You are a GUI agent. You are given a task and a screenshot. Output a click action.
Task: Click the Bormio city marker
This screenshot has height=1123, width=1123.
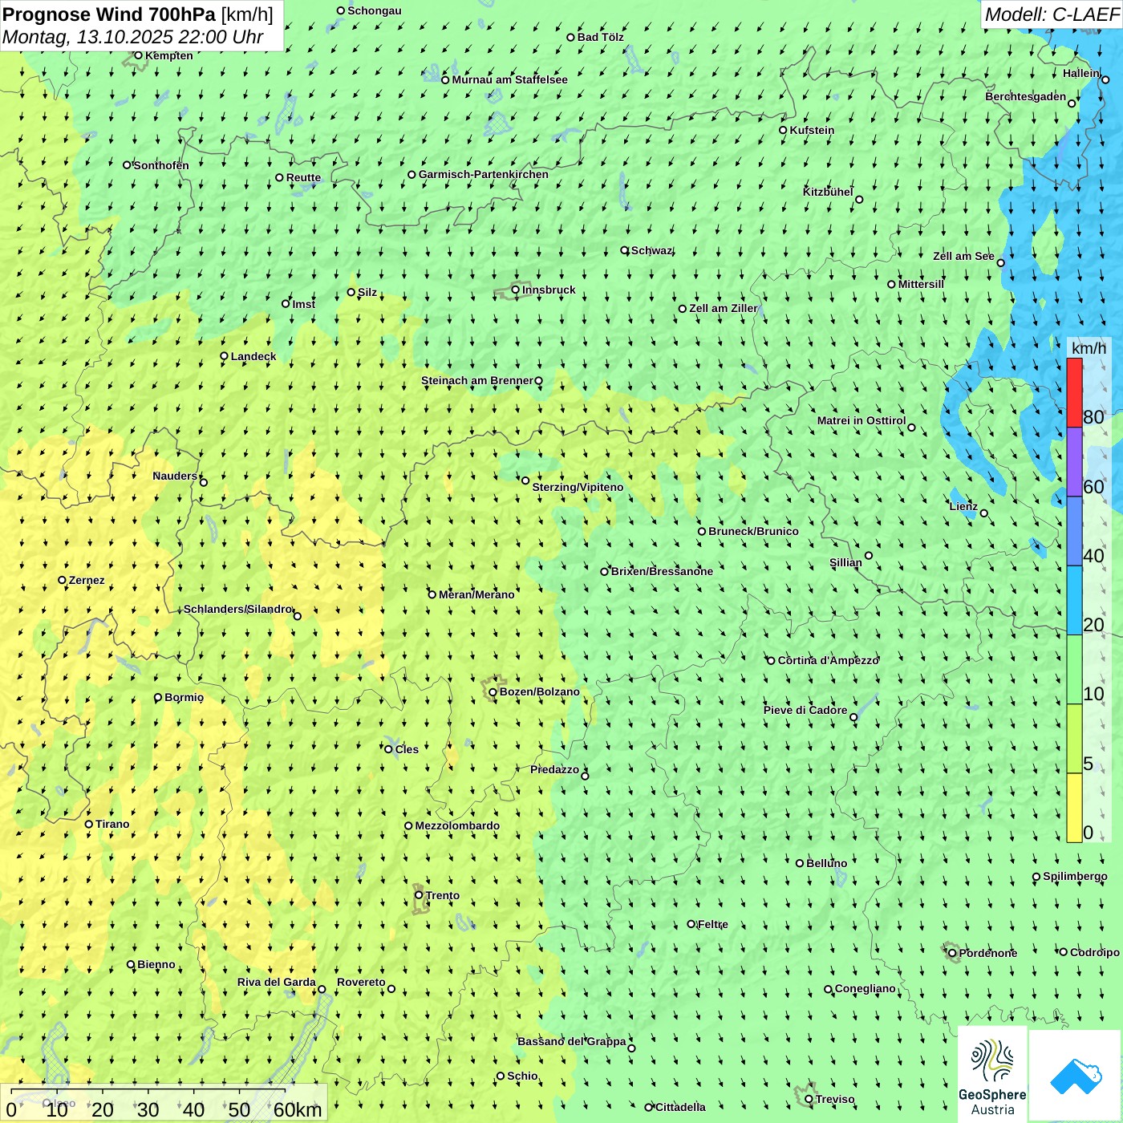[x=158, y=697]
